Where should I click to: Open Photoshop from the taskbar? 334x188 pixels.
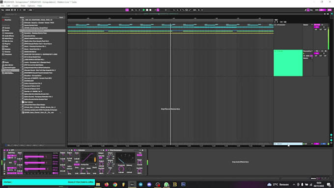click(183, 185)
